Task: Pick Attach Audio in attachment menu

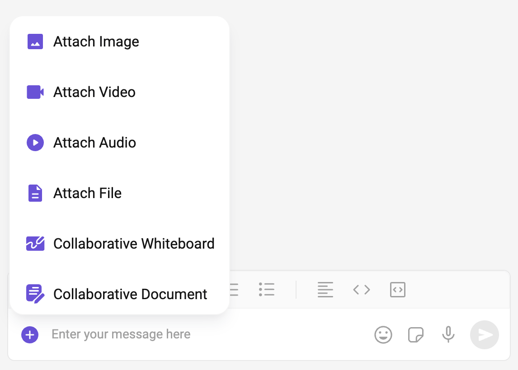Action: pyautogui.click(x=120, y=143)
